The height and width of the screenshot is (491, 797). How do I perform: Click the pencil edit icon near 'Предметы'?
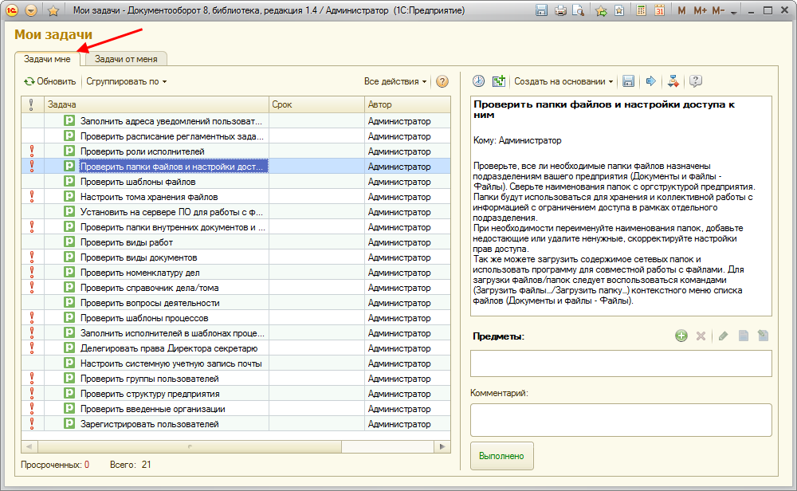point(724,336)
